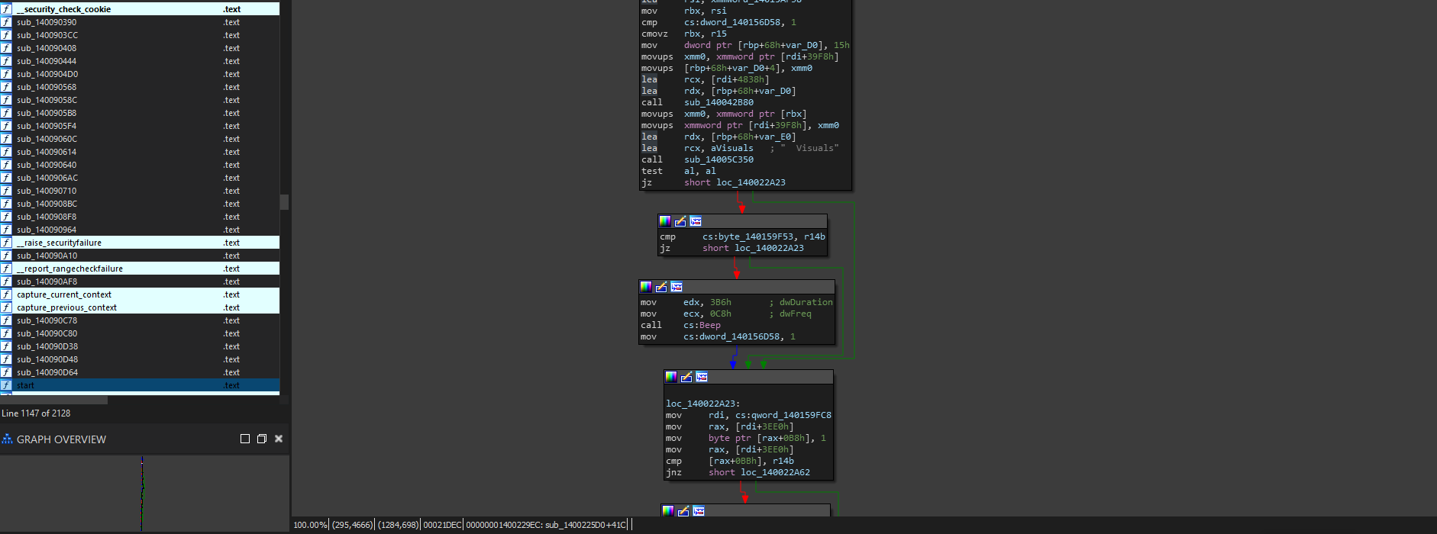Click the pencil edit icon on the loc_140022A23 block
The image size is (1437, 534).
point(686,377)
